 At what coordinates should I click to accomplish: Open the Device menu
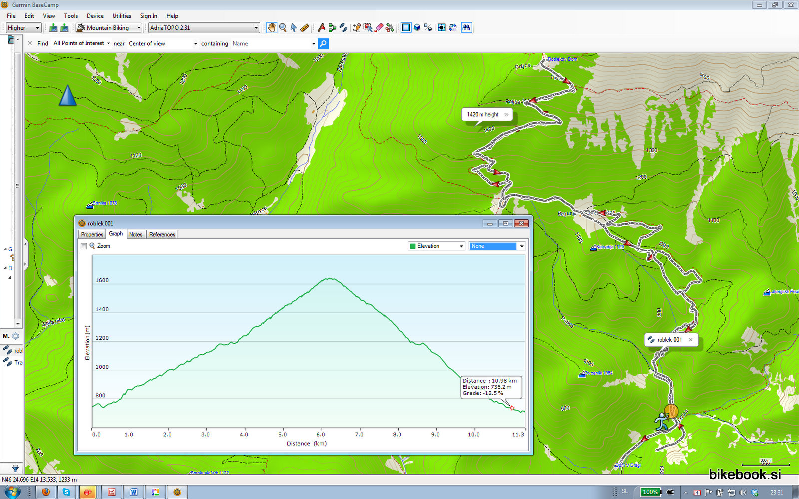pyautogui.click(x=95, y=16)
